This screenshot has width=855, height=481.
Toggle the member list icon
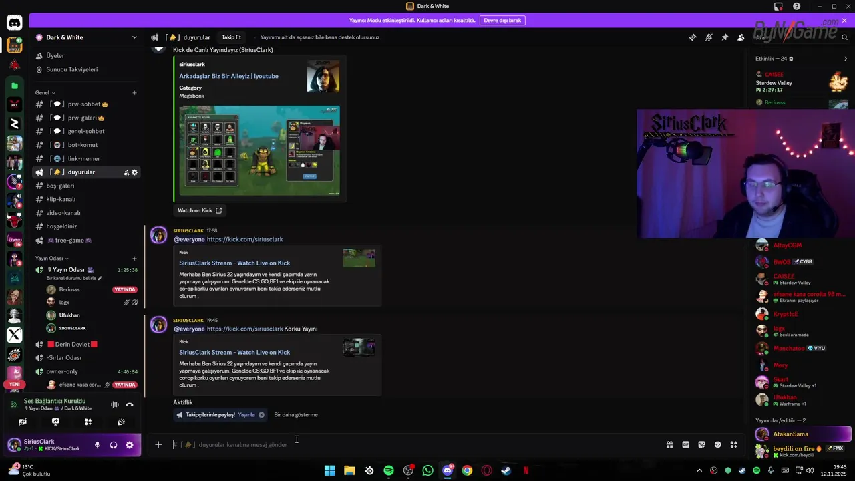pyautogui.click(x=741, y=37)
